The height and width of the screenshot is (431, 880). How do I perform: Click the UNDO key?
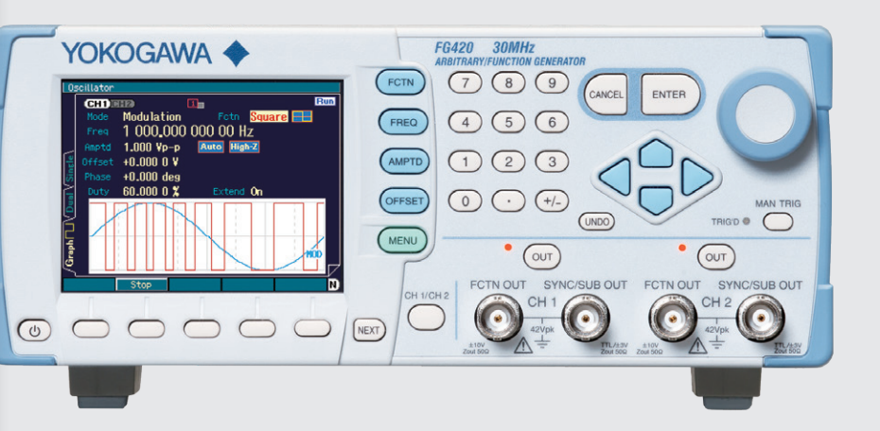[x=596, y=222]
